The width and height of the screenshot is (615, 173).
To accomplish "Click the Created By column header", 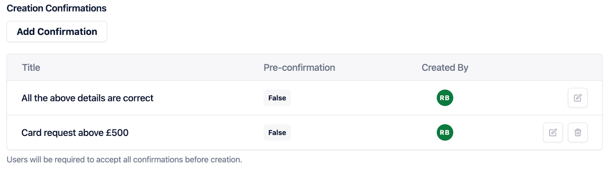I will click(x=445, y=68).
